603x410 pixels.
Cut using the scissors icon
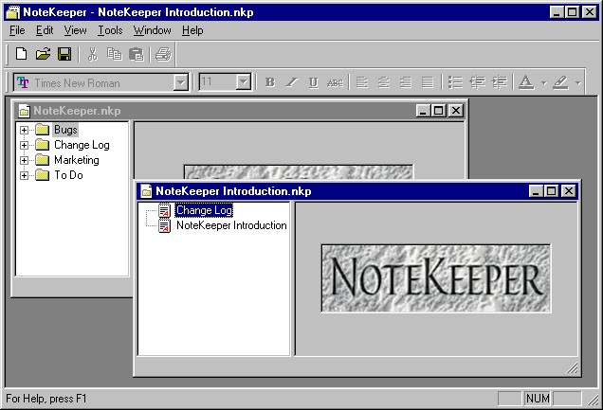coord(92,54)
